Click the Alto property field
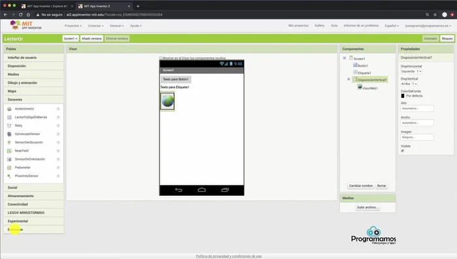The image size is (457, 259). pyautogui.click(x=417, y=108)
